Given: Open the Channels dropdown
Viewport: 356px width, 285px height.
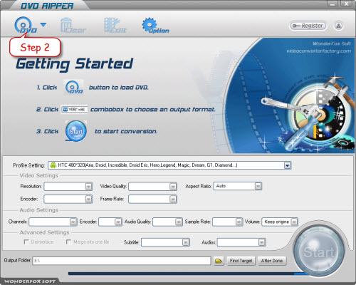Looking at the screenshot, I should [73, 222].
